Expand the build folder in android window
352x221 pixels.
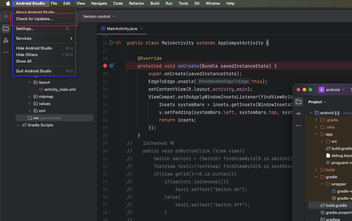(316, 170)
